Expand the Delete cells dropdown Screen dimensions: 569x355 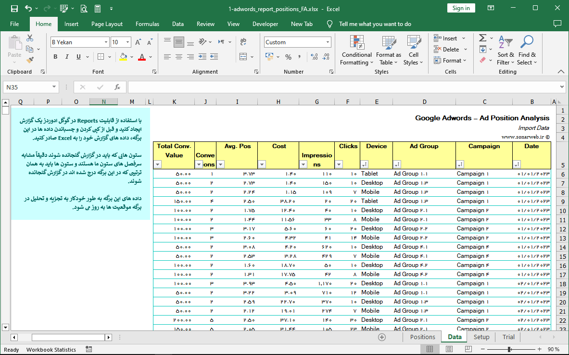[466, 50]
